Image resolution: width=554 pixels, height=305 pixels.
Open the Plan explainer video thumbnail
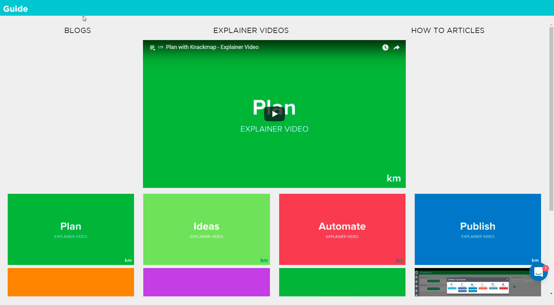coord(71,229)
